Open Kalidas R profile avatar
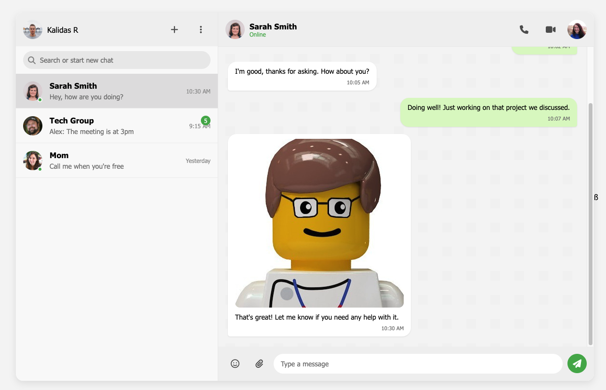Screen dimensions: 606x390 pos(33,30)
